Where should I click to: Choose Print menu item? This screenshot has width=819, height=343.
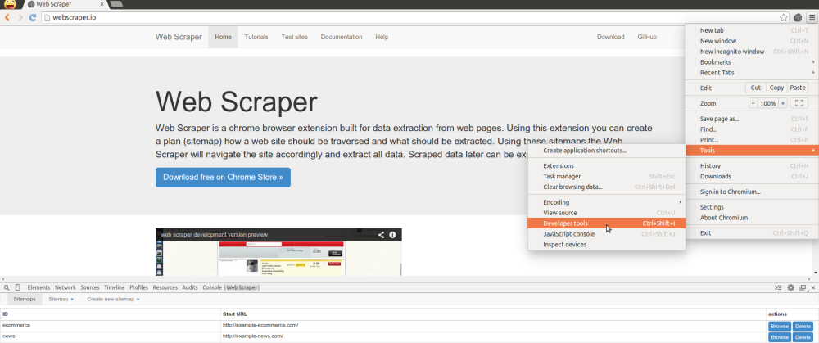click(x=752, y=140)
